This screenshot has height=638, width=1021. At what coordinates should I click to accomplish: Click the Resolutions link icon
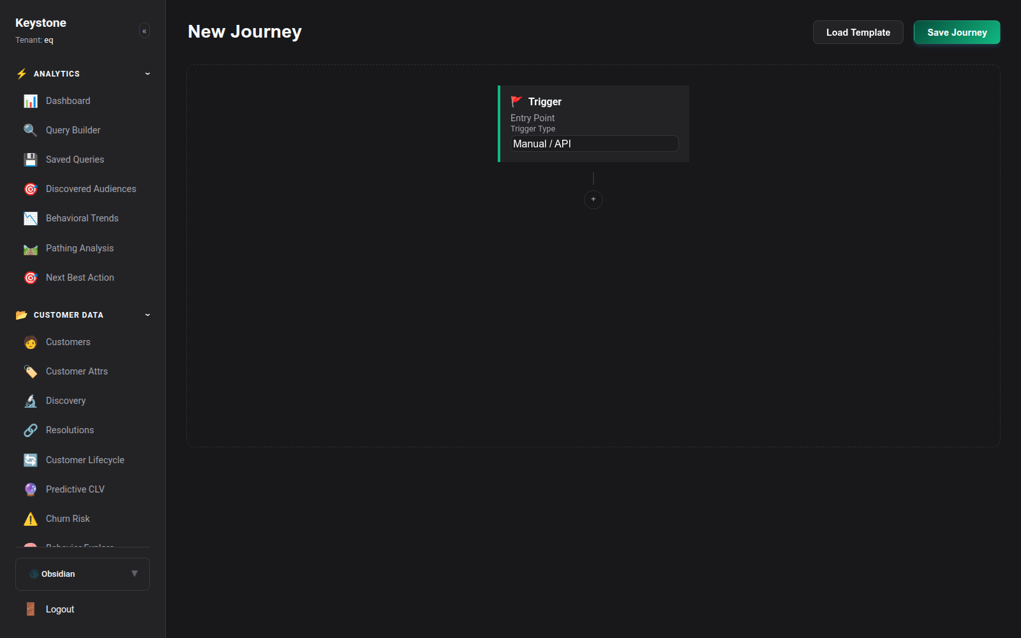click(31, 430)
